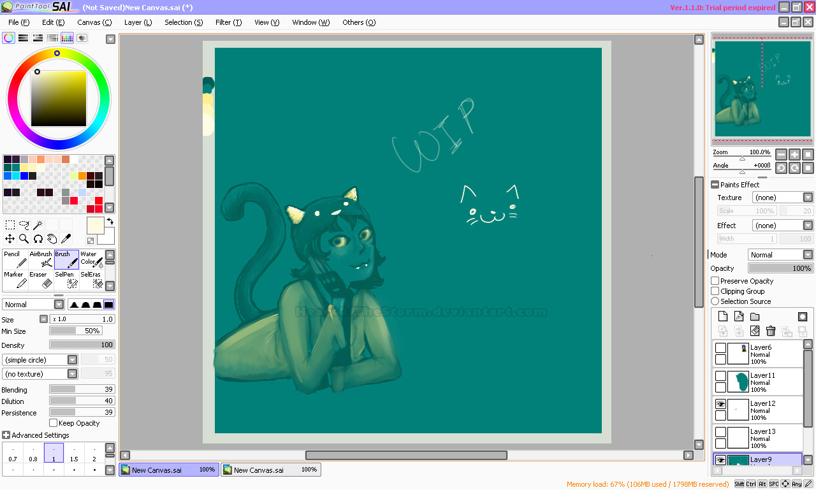Screen dimensions: 816x490
Task: Show the color wheel panel
Action: click(8, 38)
